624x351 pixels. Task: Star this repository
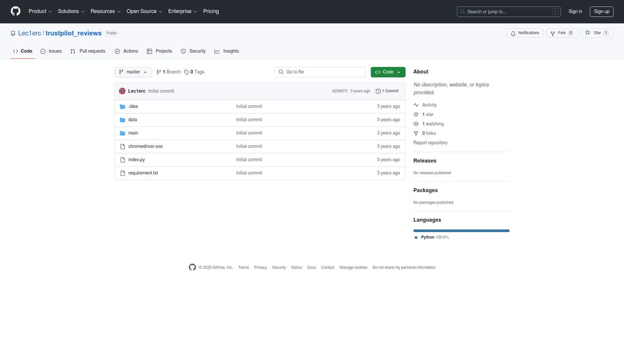597,33
